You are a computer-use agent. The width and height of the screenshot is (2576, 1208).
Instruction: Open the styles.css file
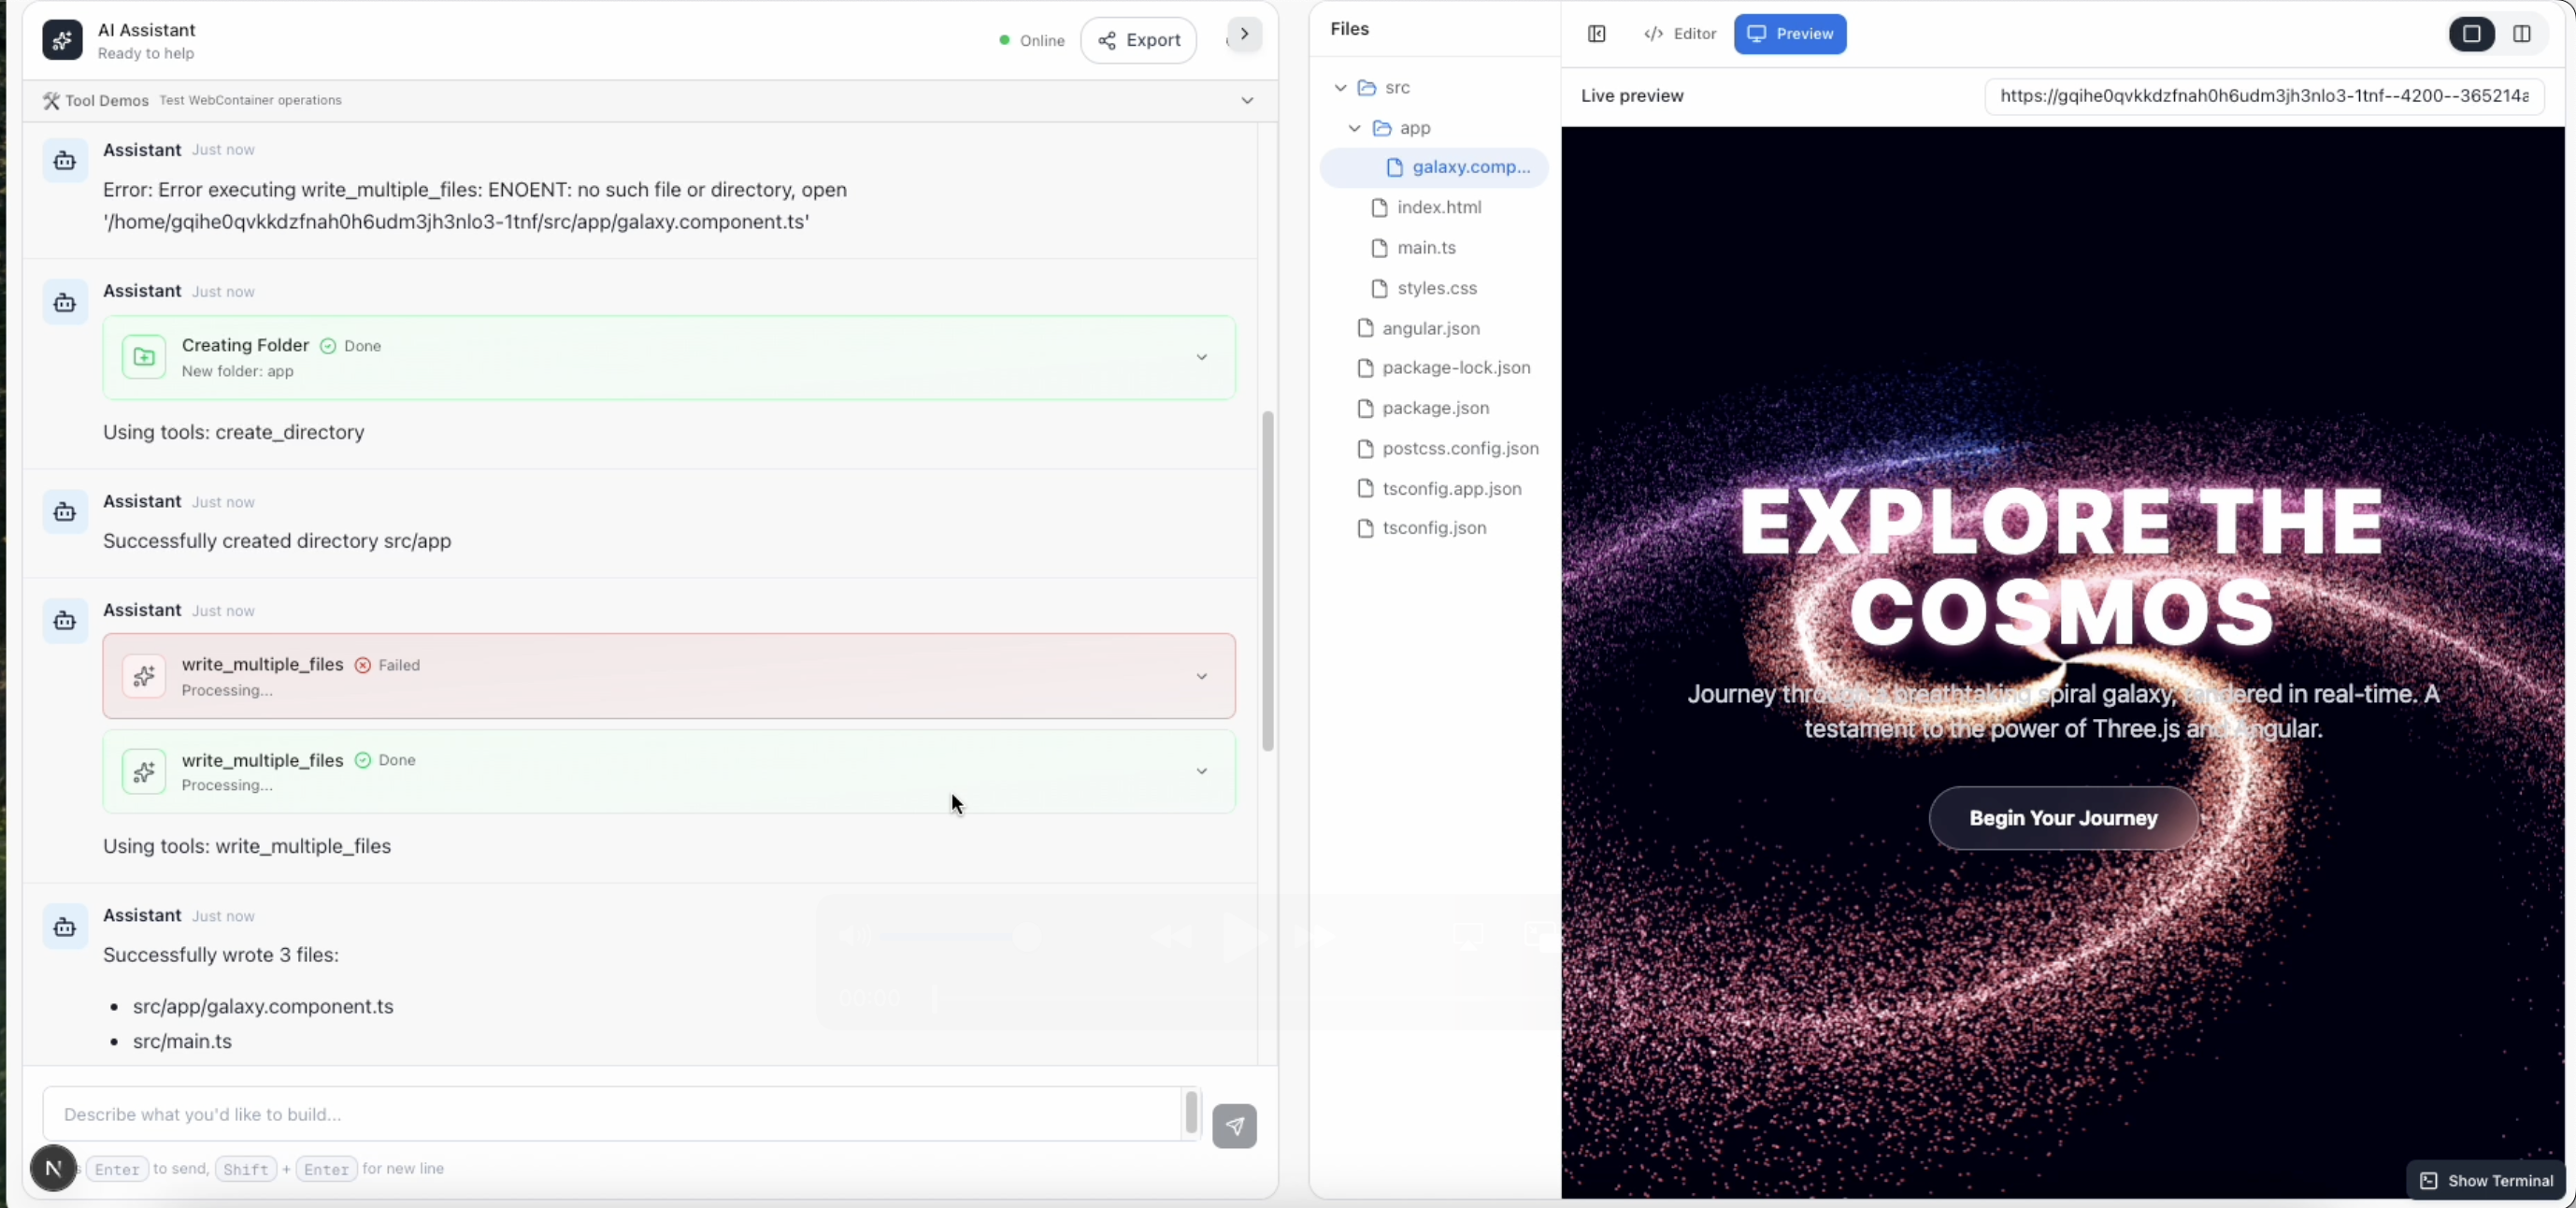tap(1436, 288)
